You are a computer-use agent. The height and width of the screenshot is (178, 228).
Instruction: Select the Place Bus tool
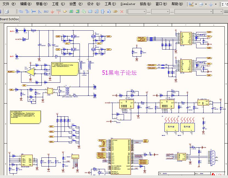click(27, 12)
